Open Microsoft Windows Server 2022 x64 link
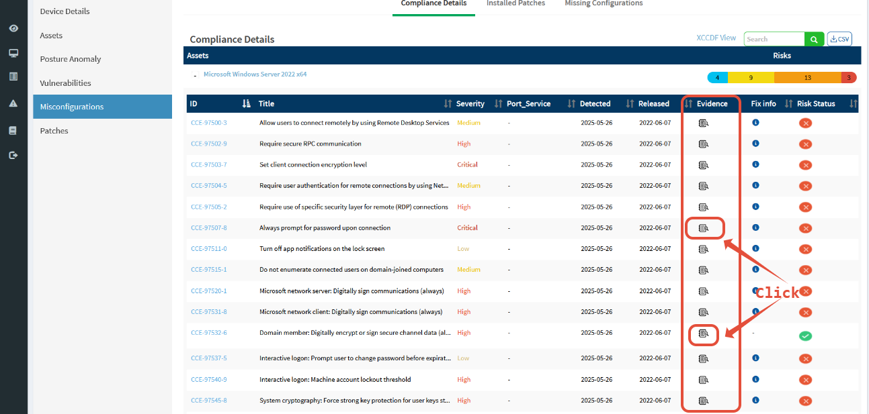The height and width of the screenshot is (414, 869). click(255, 74)
